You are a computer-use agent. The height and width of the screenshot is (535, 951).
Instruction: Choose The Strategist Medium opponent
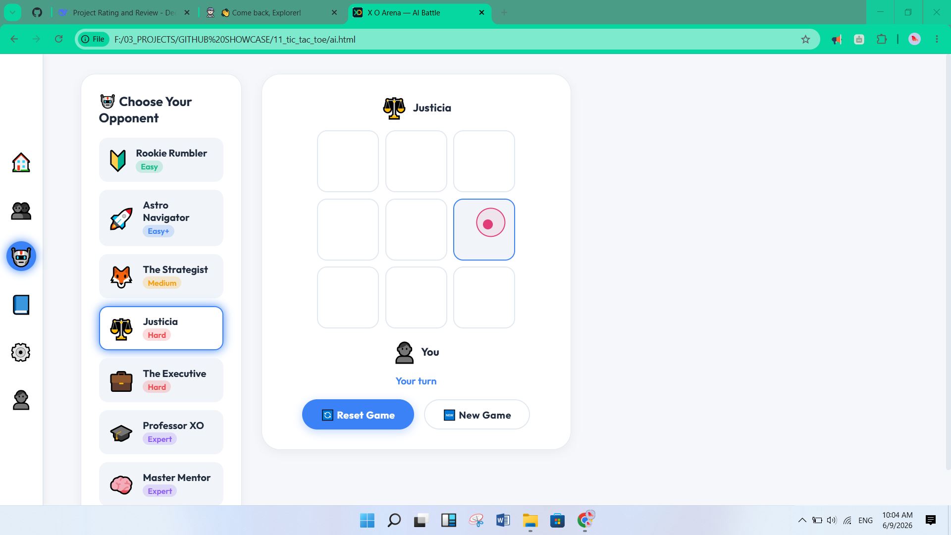point(161,276)
